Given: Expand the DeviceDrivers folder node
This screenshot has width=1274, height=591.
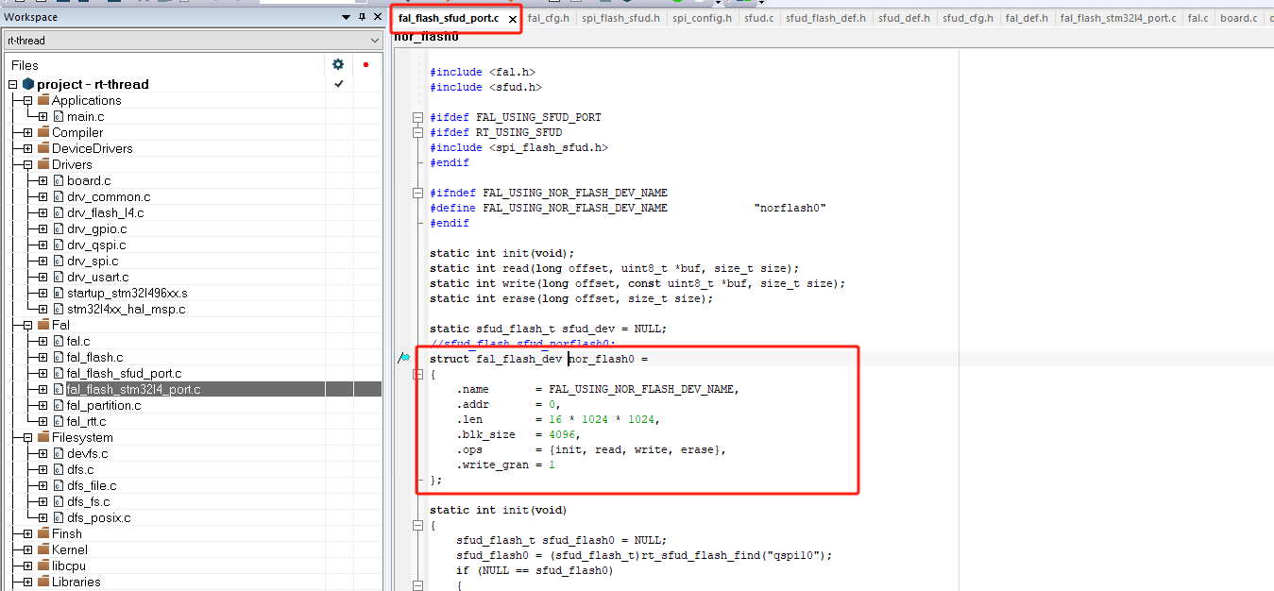Looking at the screenshot, I should (28, 148).
